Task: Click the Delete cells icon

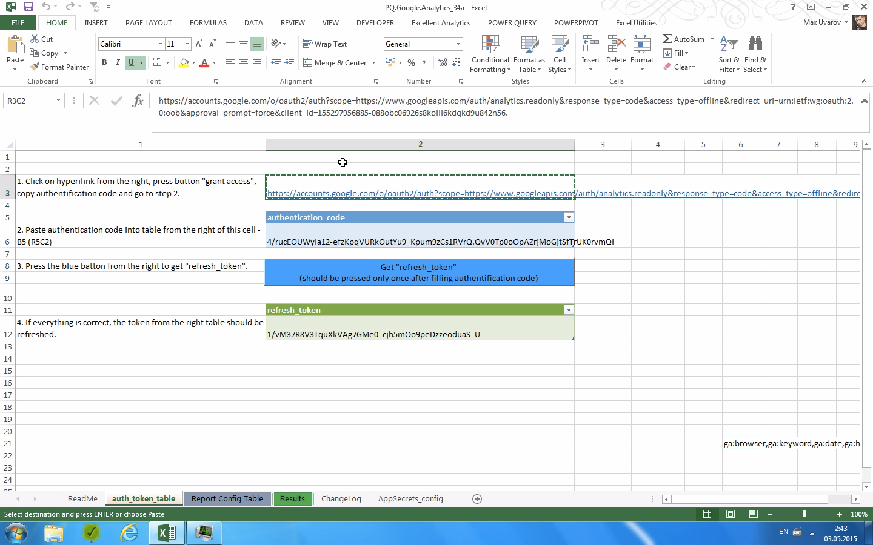Action: tap(616, 44)
